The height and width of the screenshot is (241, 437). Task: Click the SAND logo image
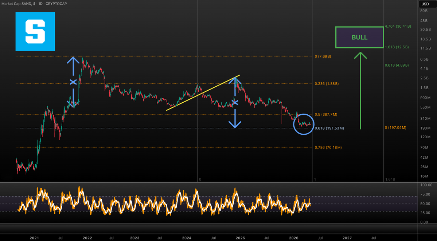tap(35, 31)
